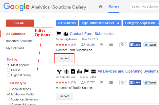Click the 'Aug 12, 2014' date text
The image size is (159, 105).
pyautogui.click(x=88, y=77)
